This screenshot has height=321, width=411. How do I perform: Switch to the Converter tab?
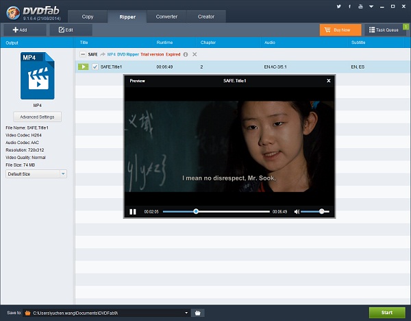click(x=166, y=16)
